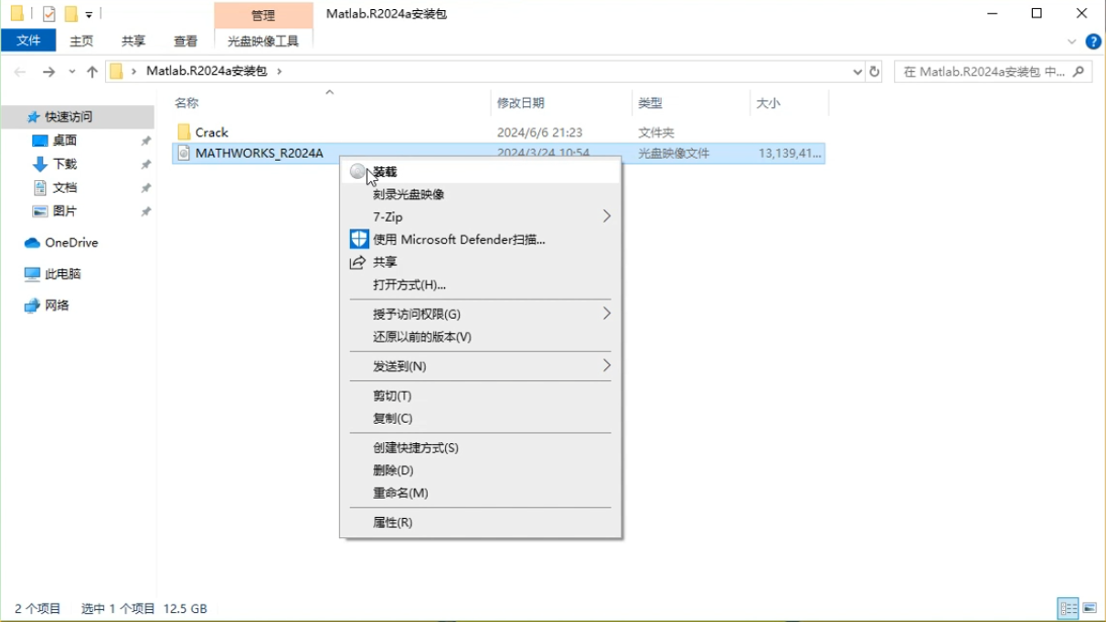Click the refresh button in address bar
1106x622 pixels.
pyautogui.click(x=874, y=71)
